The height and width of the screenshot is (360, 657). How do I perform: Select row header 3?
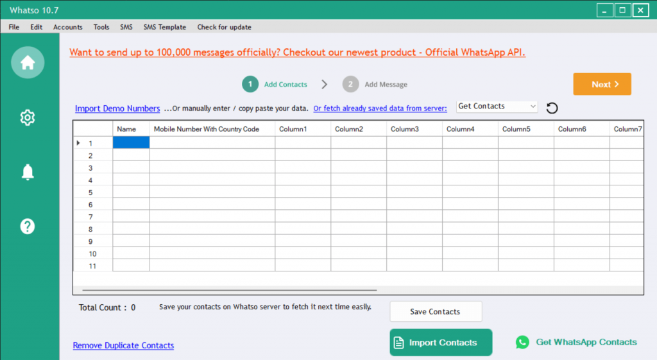pos(93,167)
